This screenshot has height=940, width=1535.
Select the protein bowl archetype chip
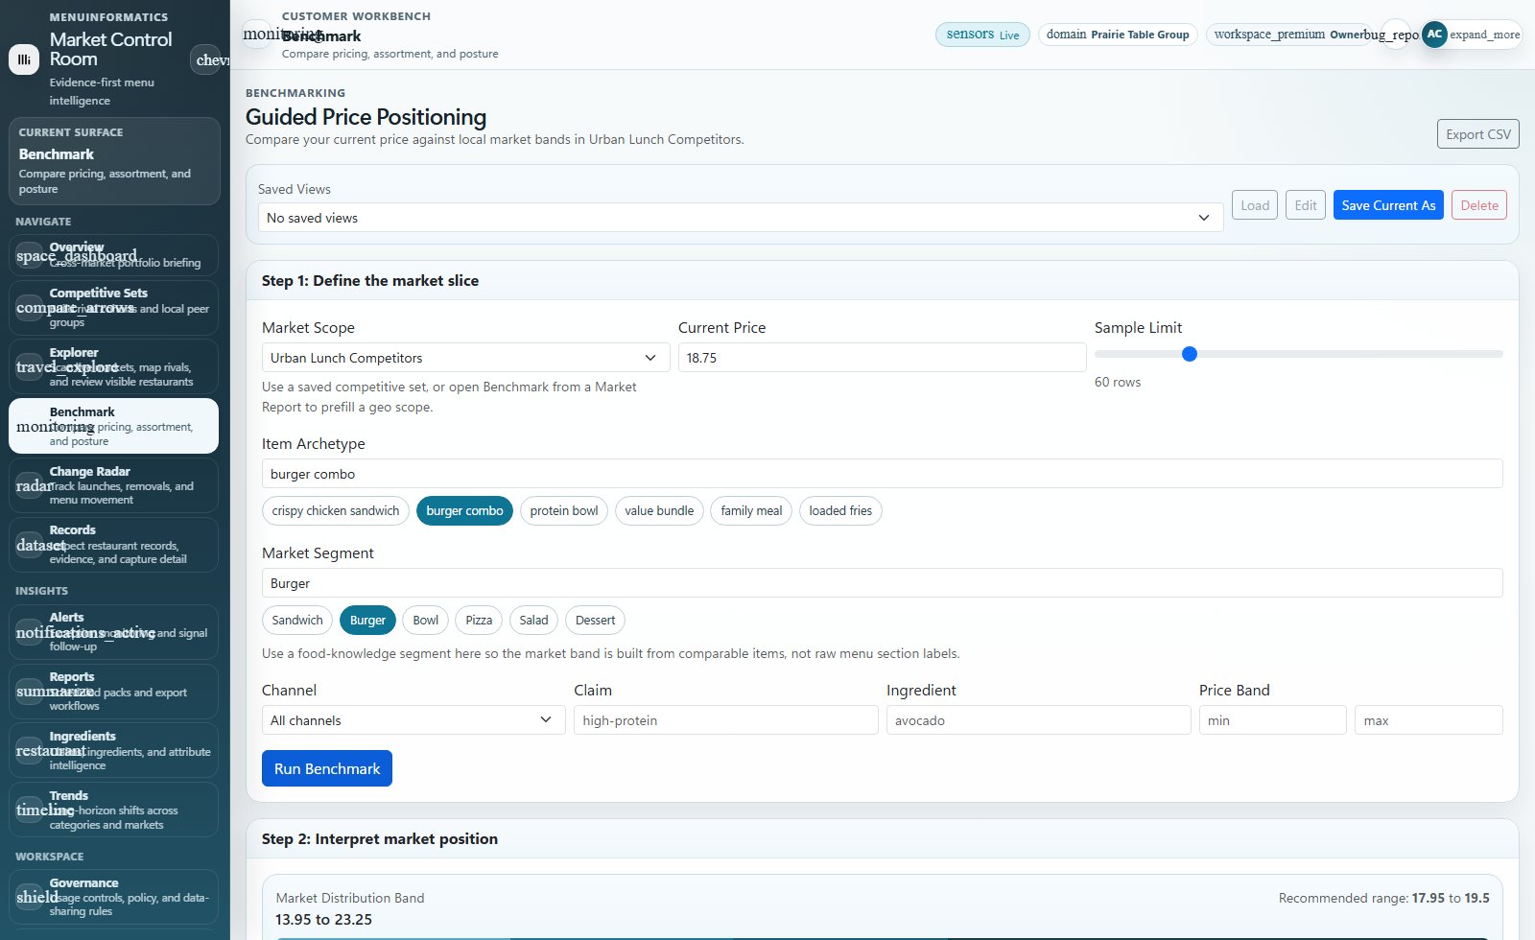(x=564, y=510)
